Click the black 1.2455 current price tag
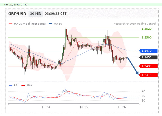 click(148, 57)
